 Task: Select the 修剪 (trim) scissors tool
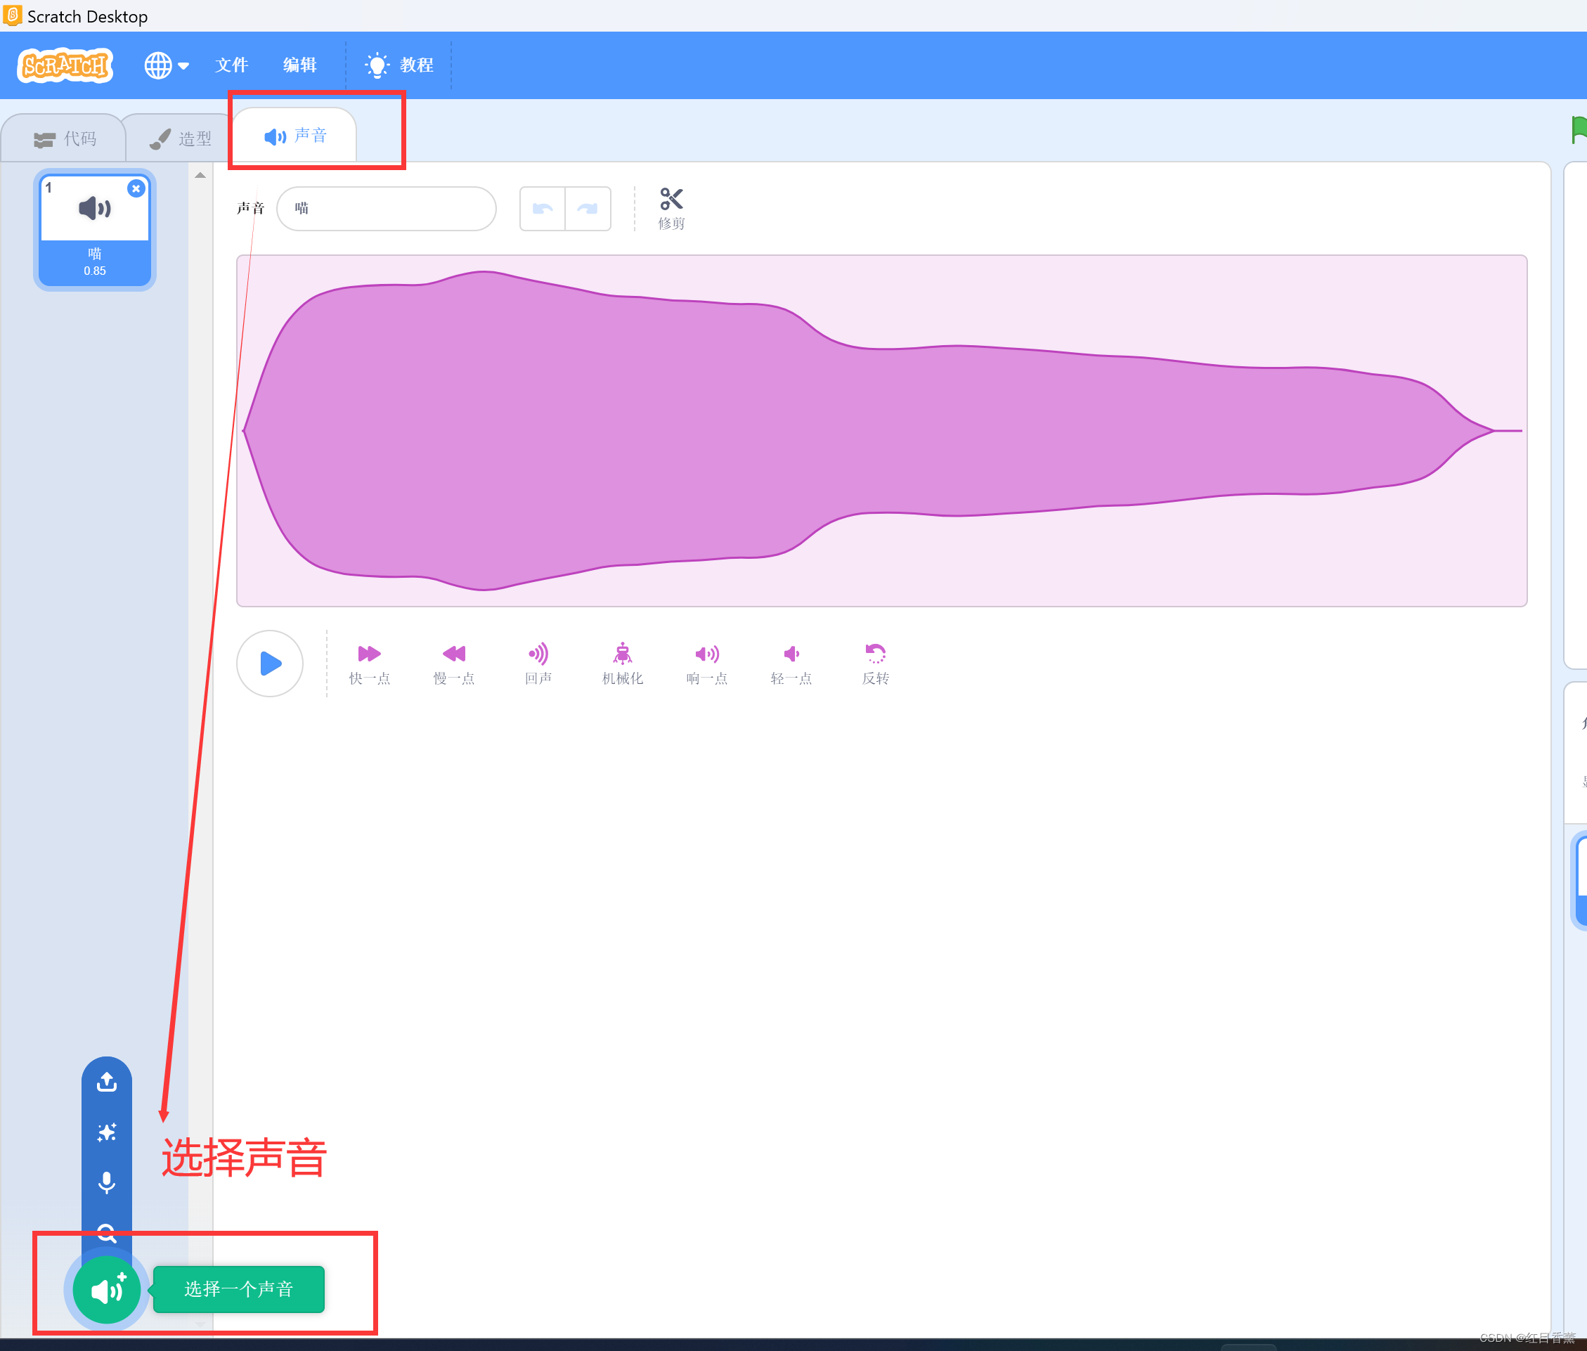[x=671, y=207]
